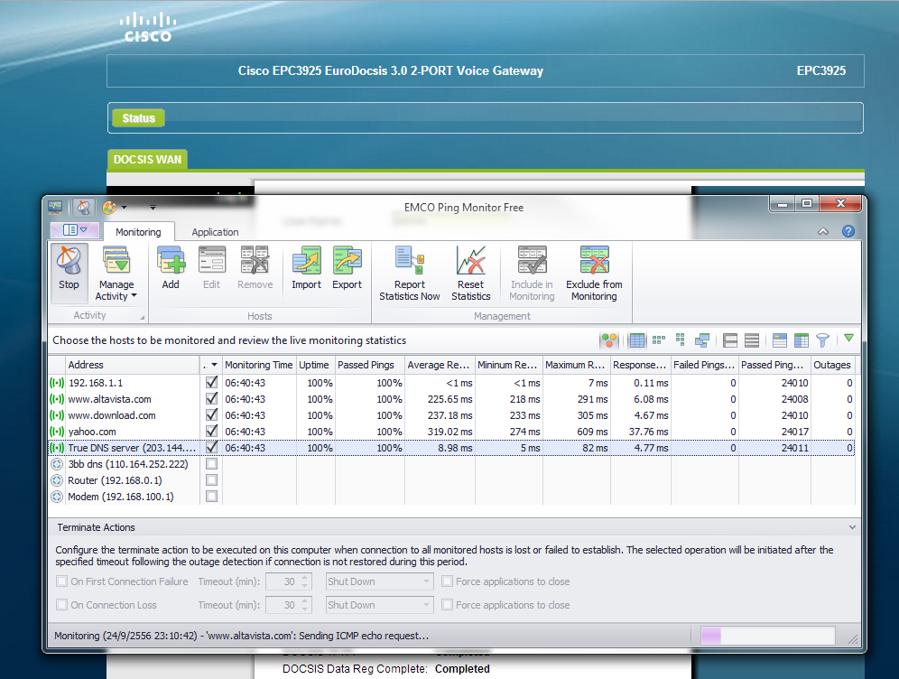Switch to the Application tab

[x=215, y=232]
